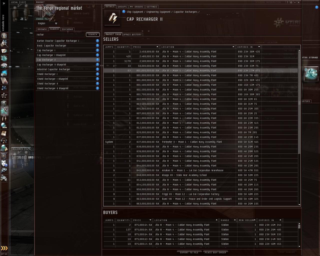Expand the yellow chevrons sidebar toggle

pyautogui.click(x=4, y=248)
